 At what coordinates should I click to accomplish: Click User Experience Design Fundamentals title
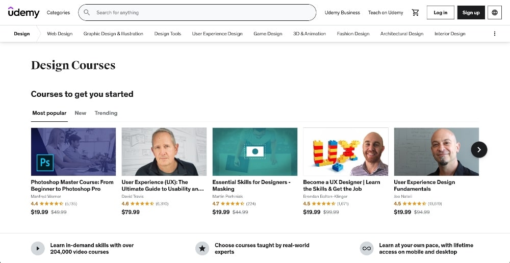424,186
